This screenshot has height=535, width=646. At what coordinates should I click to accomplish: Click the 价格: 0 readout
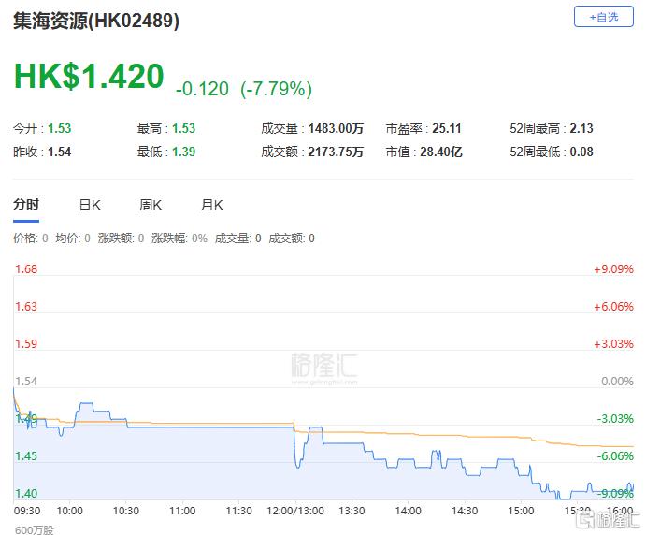click(31, 239)
